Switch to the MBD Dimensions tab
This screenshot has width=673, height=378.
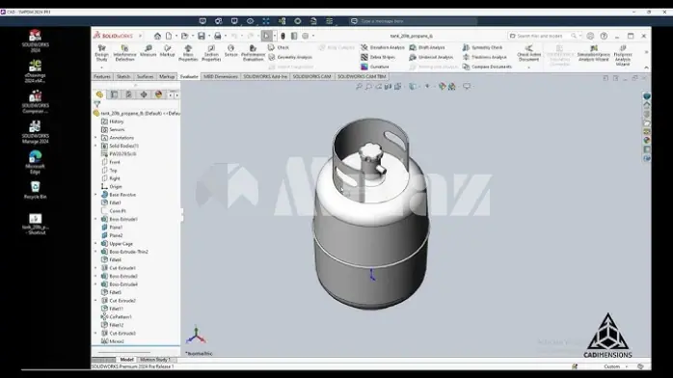[x=220, y=76]
